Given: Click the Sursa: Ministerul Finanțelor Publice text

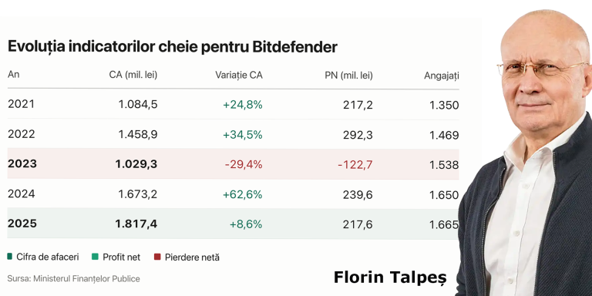Looking at the screenshot, I should [x=74, y=278].
